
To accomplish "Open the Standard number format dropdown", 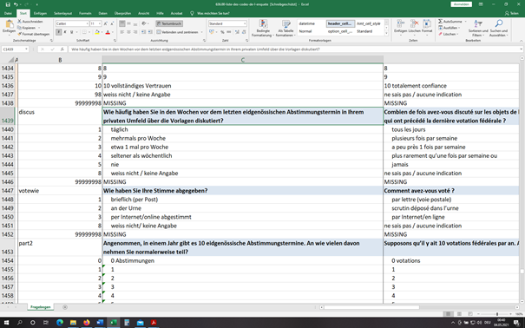I will 245,23.
